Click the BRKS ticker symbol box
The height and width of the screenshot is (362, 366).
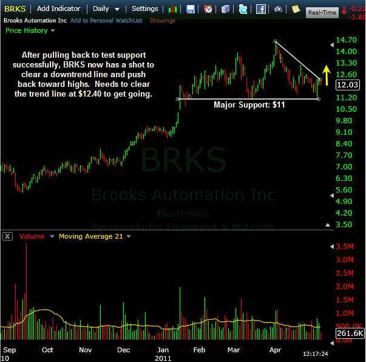[x=15, y=9]
